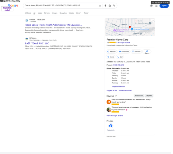This screenshot has width=173, height=154.
Task: Open reviewer M's avatar
Action: coord(109,102)
